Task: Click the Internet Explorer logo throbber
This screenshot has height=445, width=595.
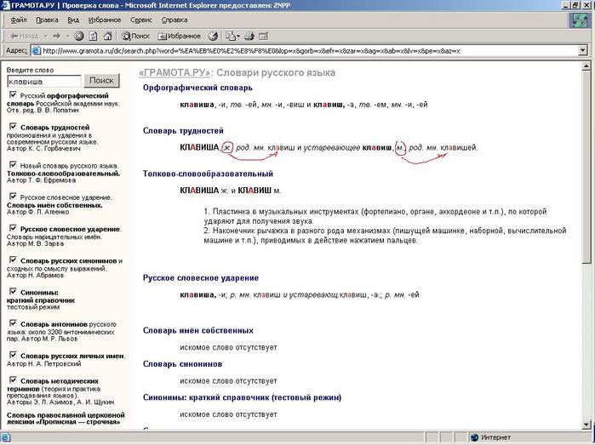Action: click(x=580, y=20)
